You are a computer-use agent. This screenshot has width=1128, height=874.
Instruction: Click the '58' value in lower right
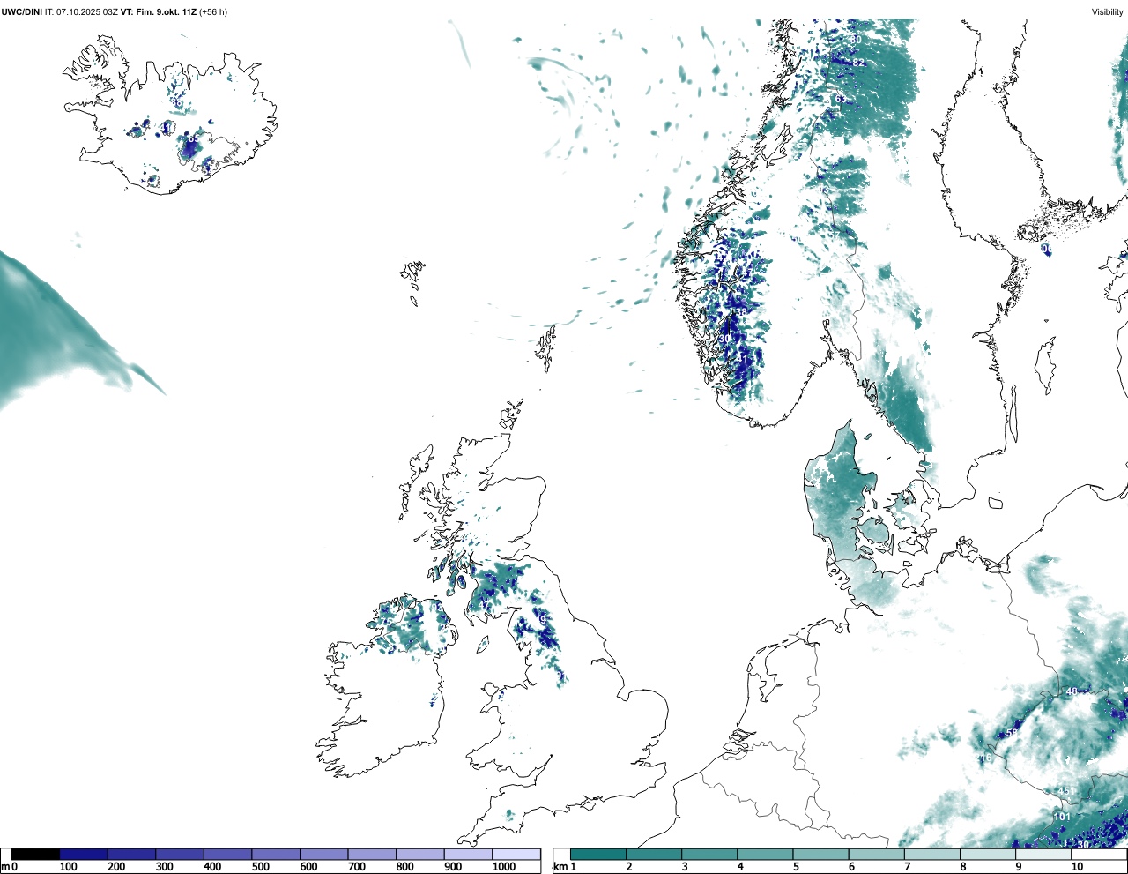click(1012, 733)
